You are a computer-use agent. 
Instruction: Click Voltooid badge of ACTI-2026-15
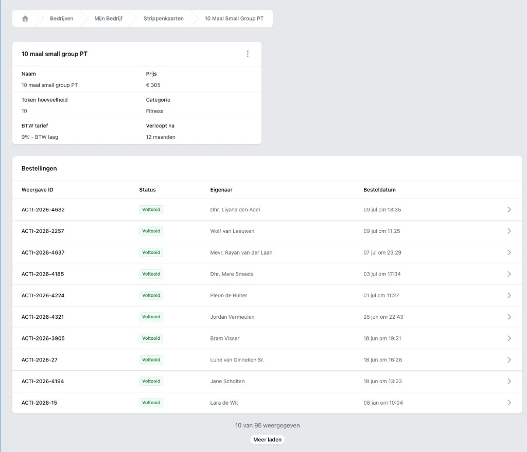coord(151,403)
